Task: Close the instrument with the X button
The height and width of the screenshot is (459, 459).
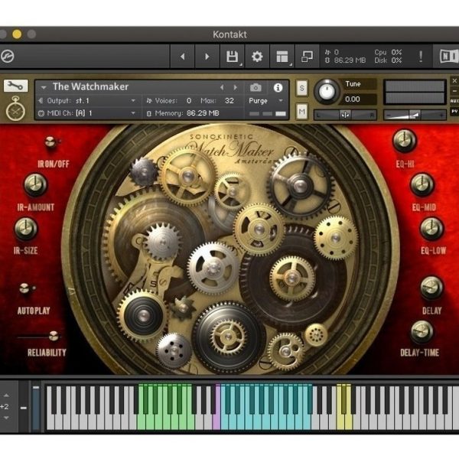Action: (x=454, y=80)
